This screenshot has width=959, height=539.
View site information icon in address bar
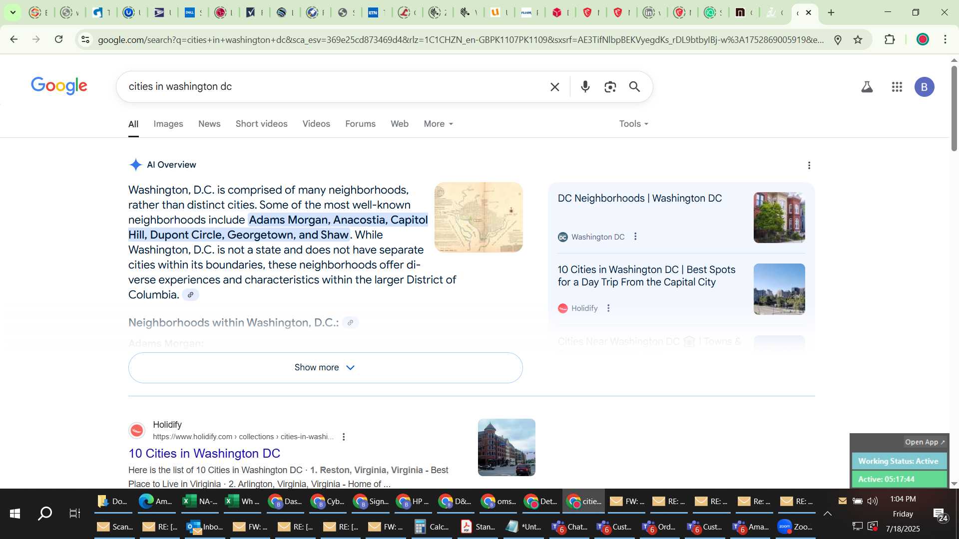tap(85, 39)
